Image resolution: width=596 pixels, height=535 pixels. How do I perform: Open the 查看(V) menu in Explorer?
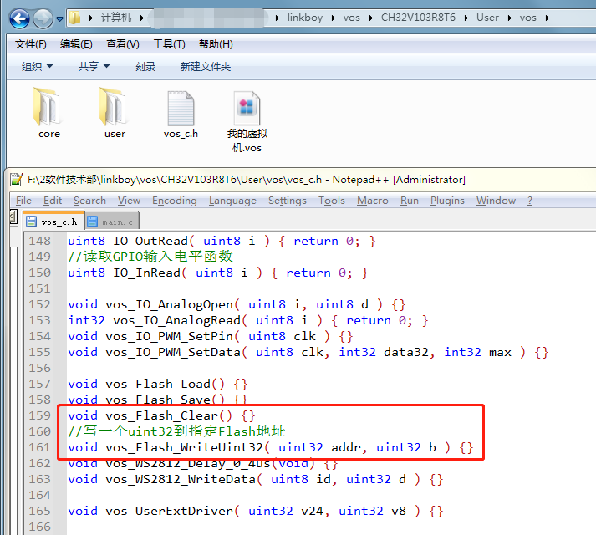pos(122,44)
